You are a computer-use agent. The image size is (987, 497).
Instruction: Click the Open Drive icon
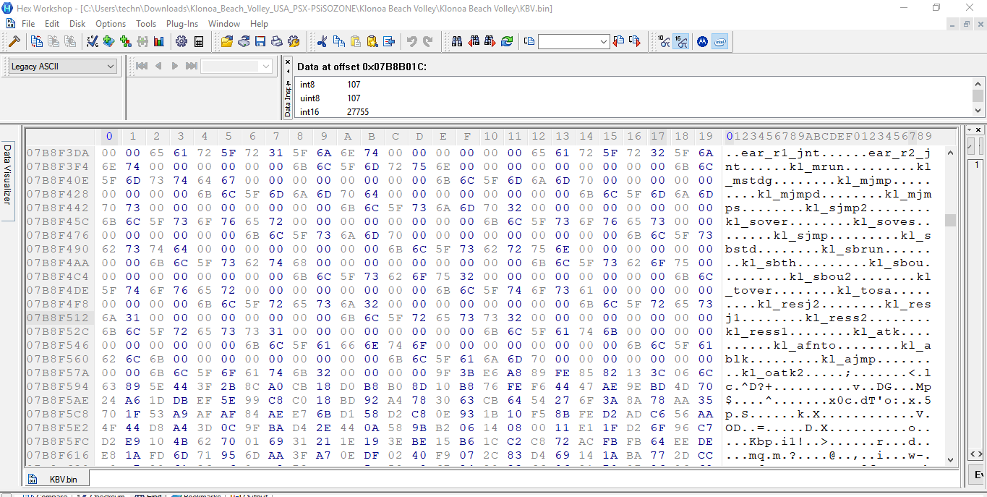[244, 41]
